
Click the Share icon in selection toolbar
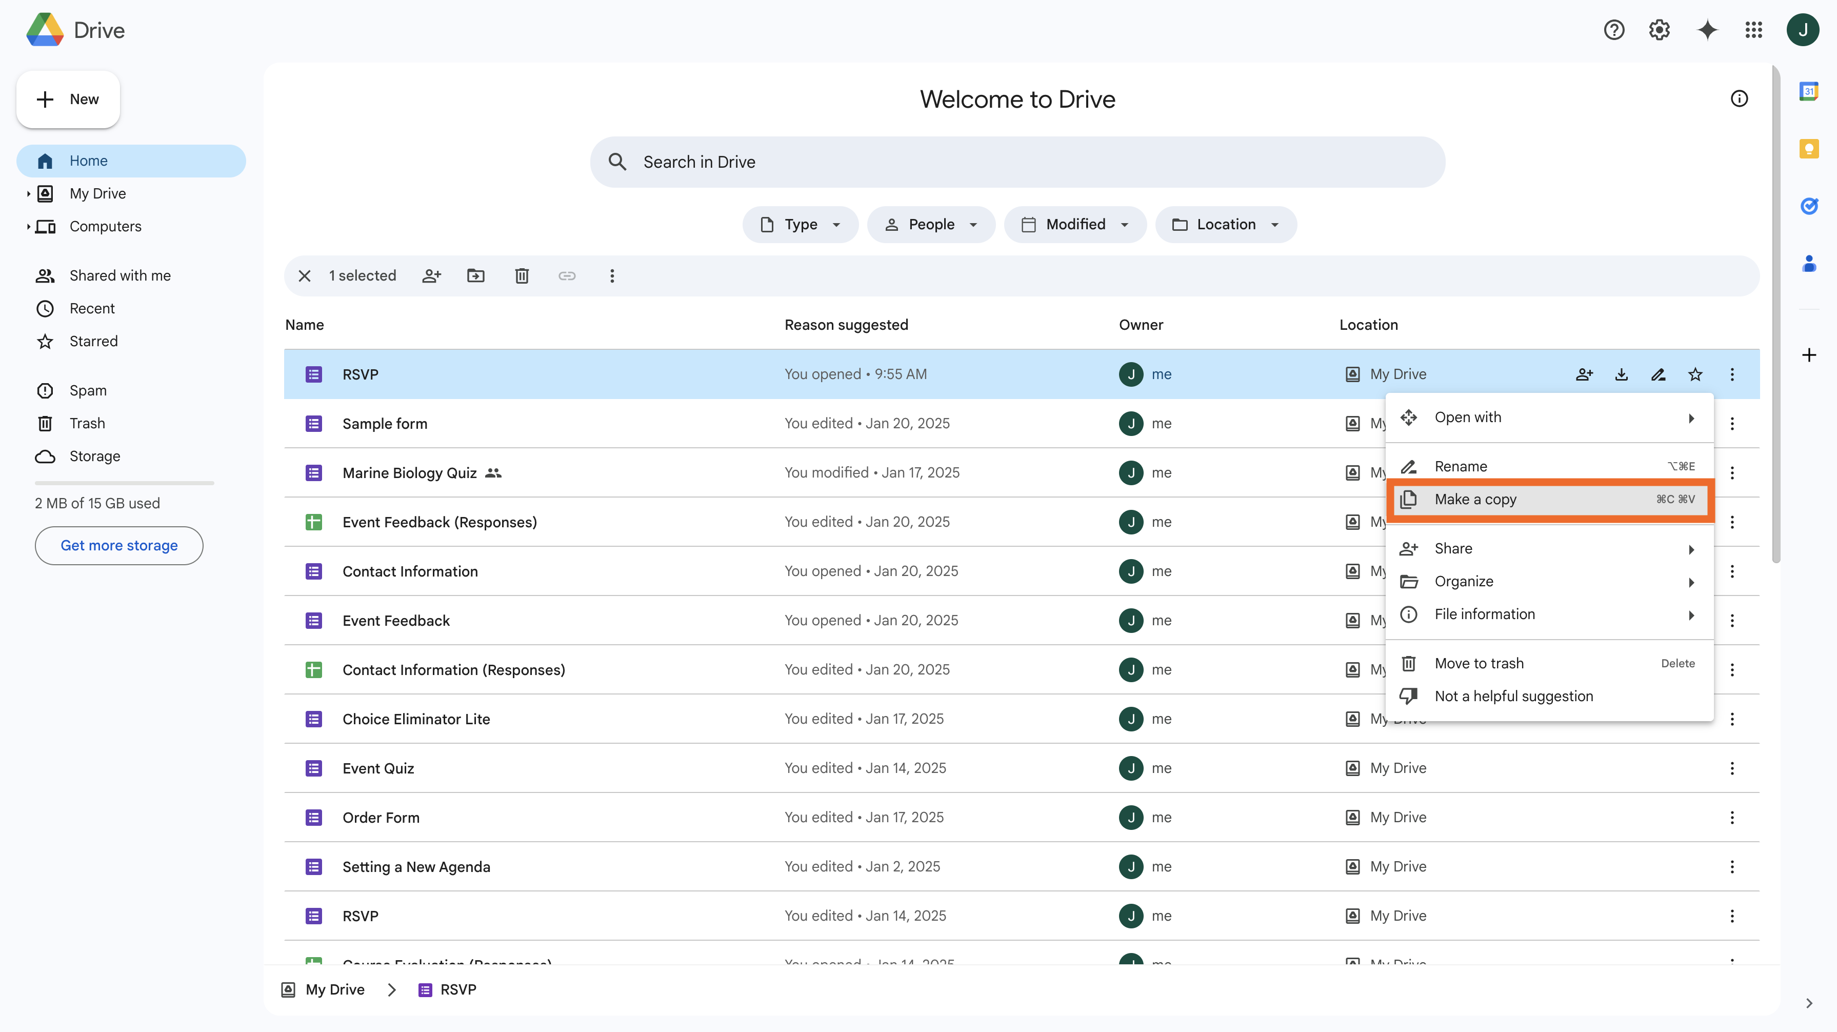point(431,276)
